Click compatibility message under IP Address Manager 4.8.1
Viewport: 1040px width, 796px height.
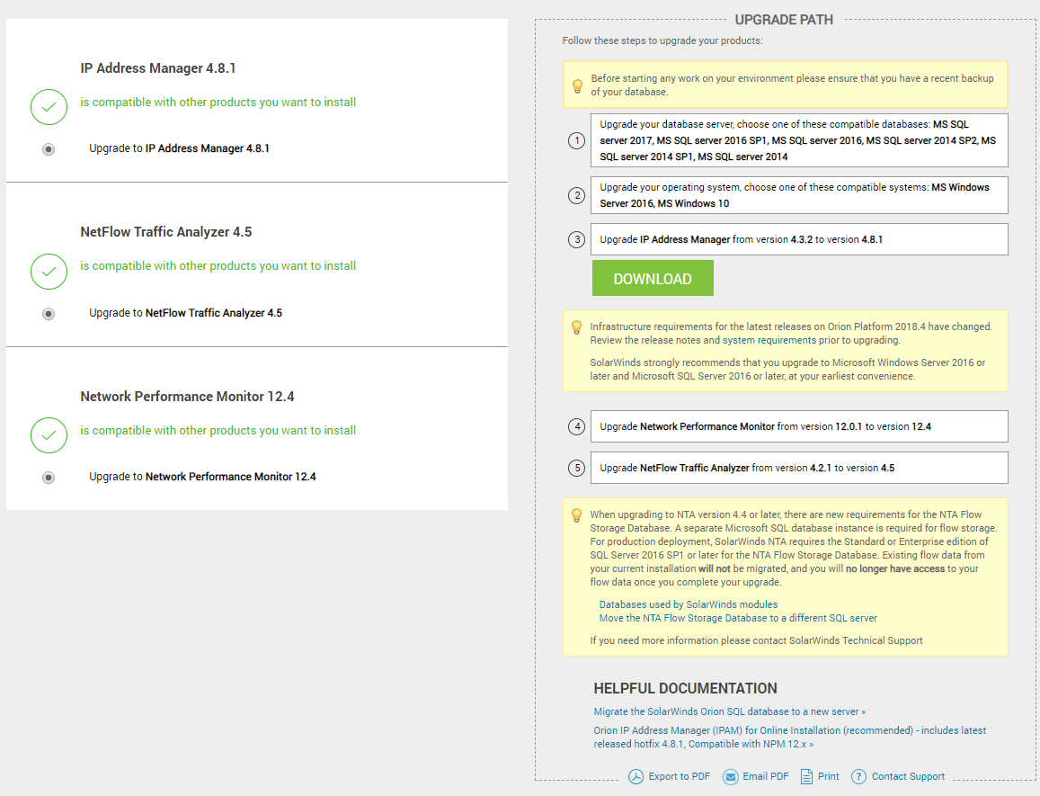[218, 103]
